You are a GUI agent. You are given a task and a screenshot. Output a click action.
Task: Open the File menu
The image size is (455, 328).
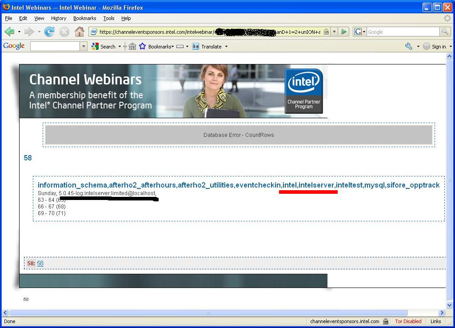[x=9, y=18]
